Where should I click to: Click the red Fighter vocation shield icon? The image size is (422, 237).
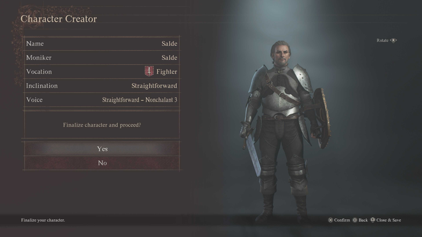(x=149, y=71)
